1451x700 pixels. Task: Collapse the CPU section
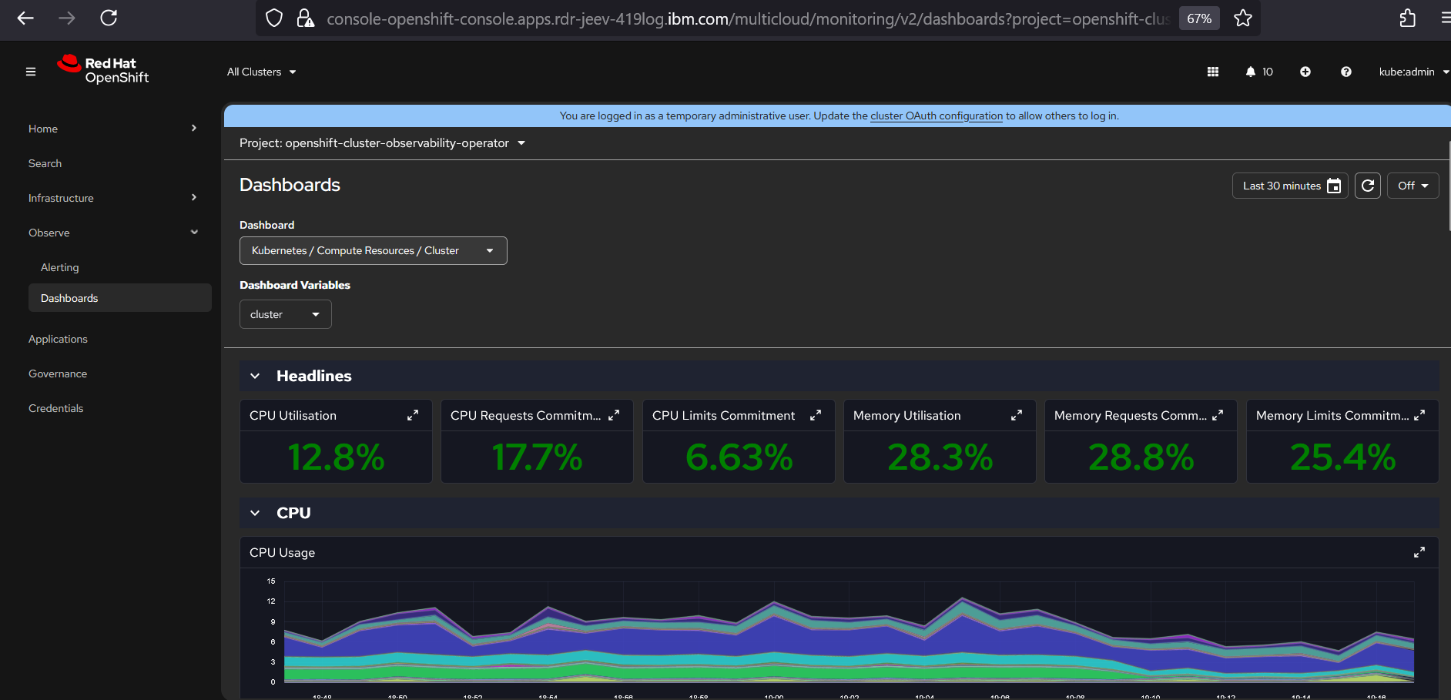pos(255,513)
